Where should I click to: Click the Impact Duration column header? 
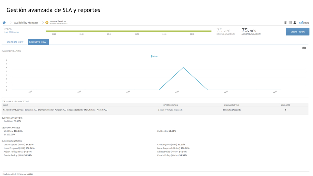(x=170, y=105)
